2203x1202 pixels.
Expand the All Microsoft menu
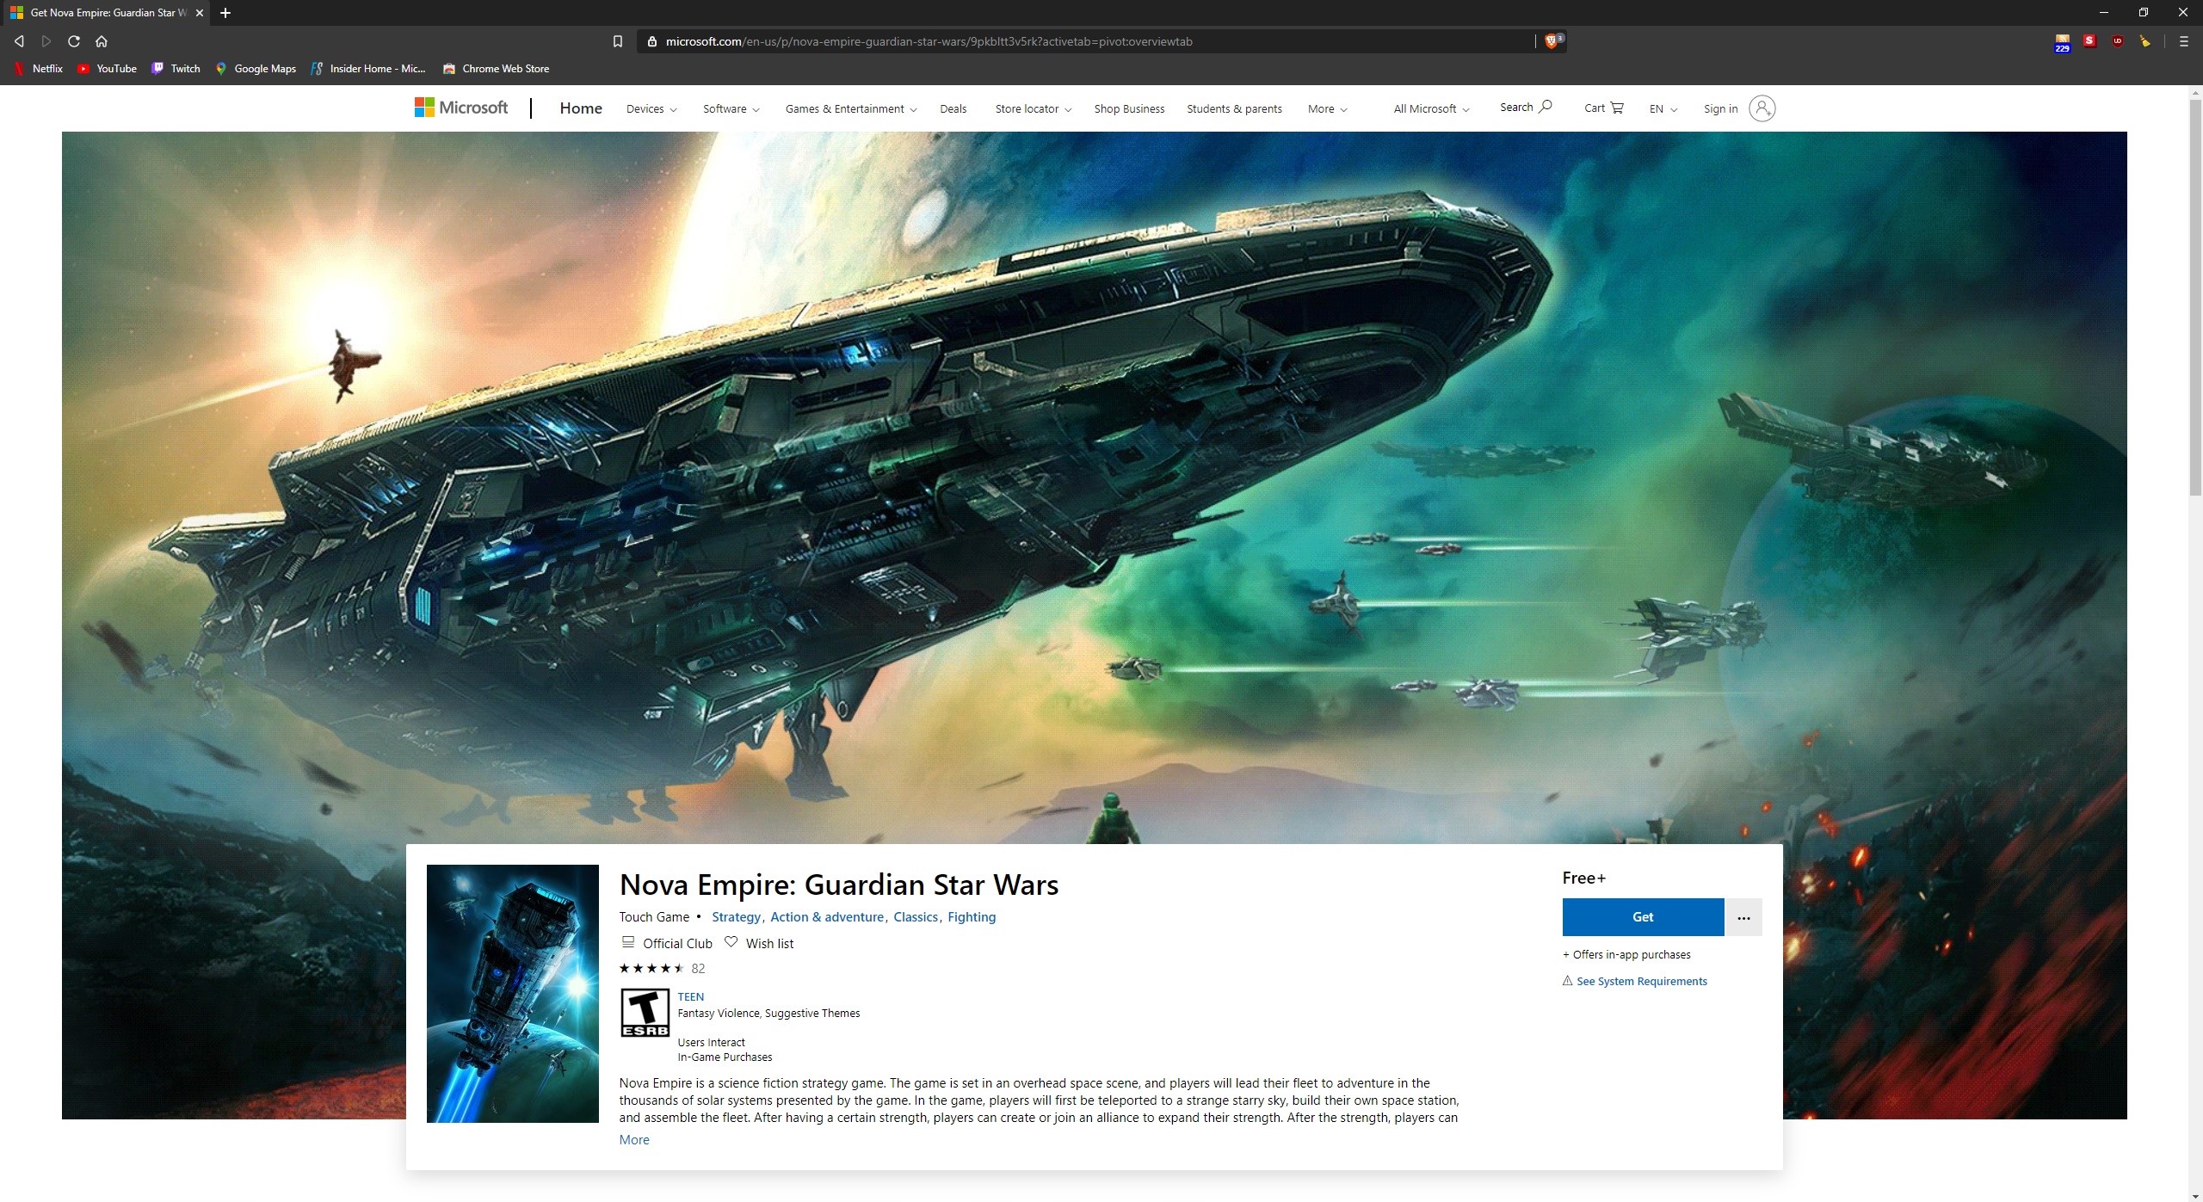(1431, 109)
